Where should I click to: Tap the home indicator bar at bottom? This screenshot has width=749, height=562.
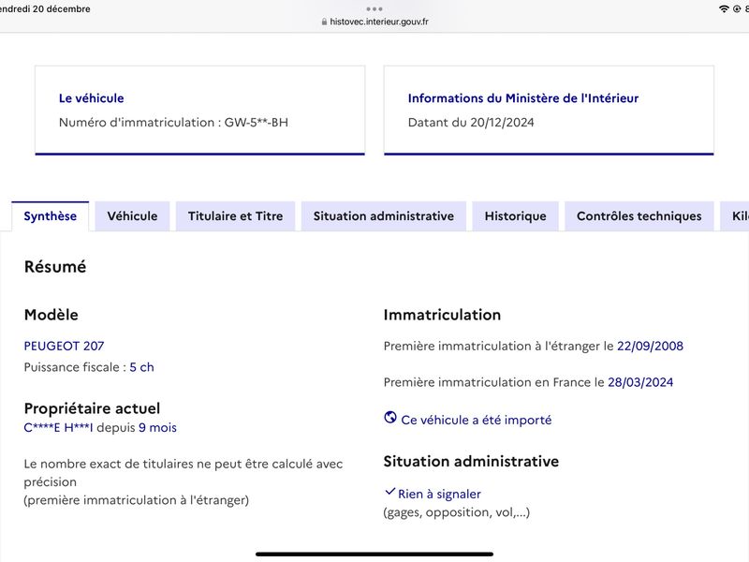[x=374, y=555]
